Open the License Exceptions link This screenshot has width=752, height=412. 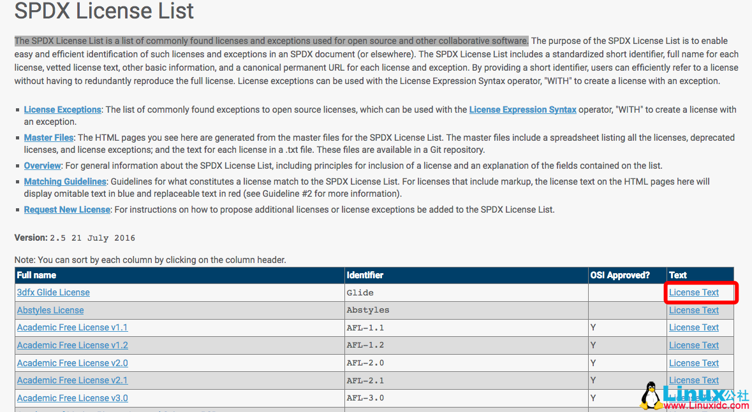point(63,110)
